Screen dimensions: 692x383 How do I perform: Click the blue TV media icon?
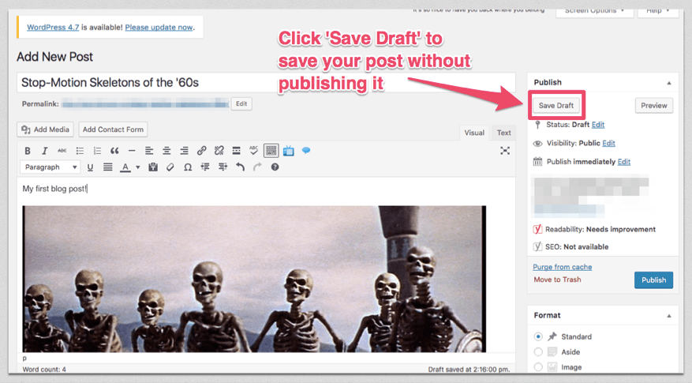coord(289,151)
